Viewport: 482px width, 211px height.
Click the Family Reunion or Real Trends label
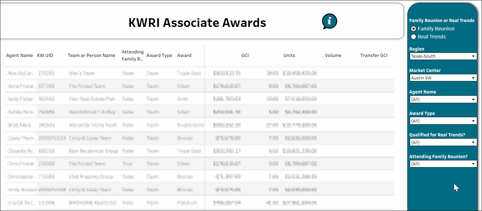tap(442, 20)
